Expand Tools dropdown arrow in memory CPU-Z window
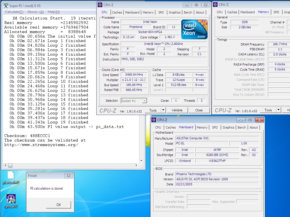The height and width of the screenshot is (217, 290). (x=279, y=110)
